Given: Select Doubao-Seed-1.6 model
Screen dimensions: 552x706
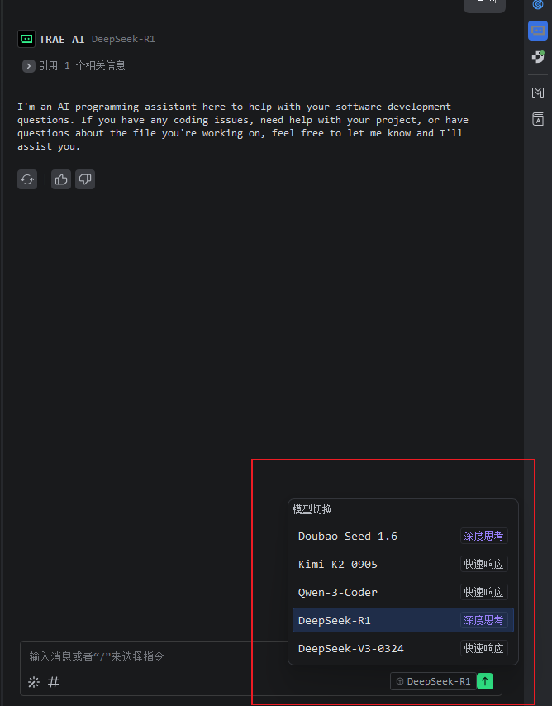Looking at the screenshot, I should point(403,536).
